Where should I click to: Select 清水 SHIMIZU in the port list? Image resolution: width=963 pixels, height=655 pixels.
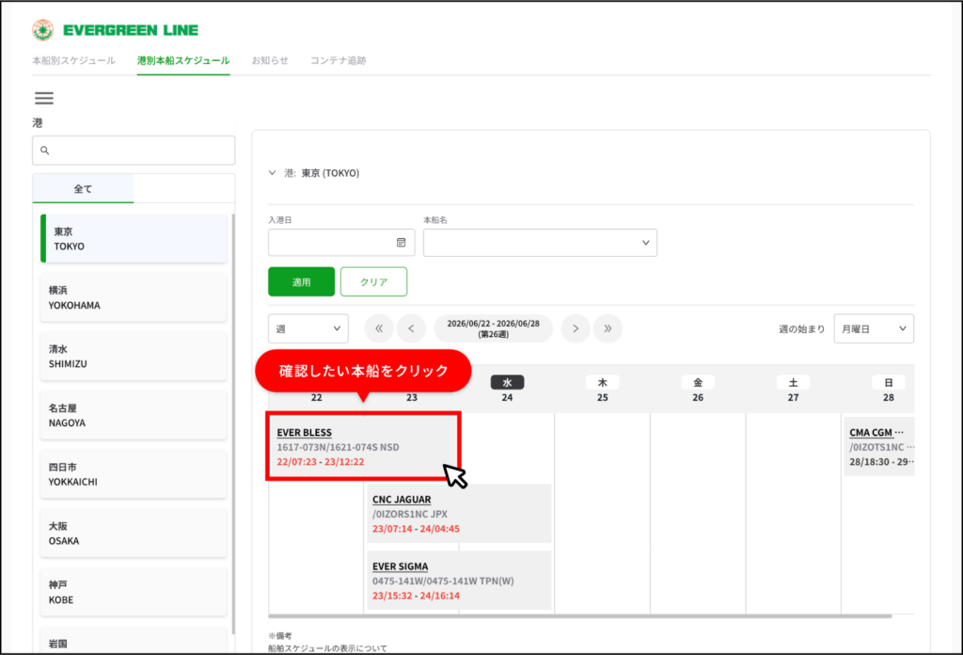(x=134, y=357)
